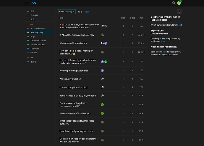Open the Ask Anything category dropdown
Screen dimensions: 204x146
coord(67,12)
